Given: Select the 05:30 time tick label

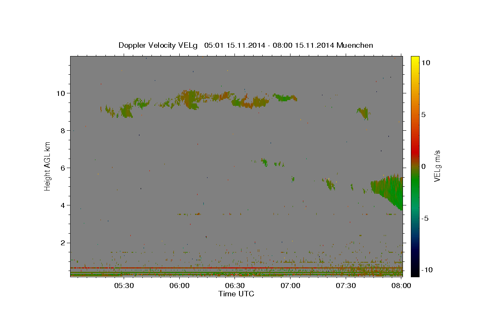Looking at the screenshot, I should [x=124, y=286].
